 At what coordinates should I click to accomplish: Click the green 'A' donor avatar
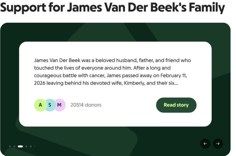pyautogui.click(x=40, y=105)
